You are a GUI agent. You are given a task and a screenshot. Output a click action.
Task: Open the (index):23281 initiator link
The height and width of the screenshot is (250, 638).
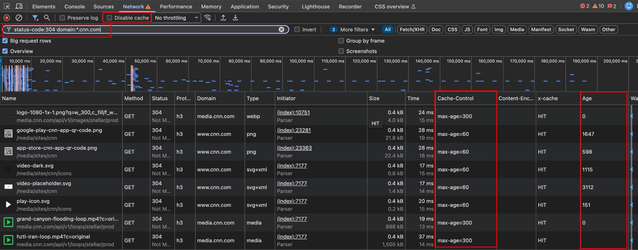pyautogui.click(x=294, y=130)
